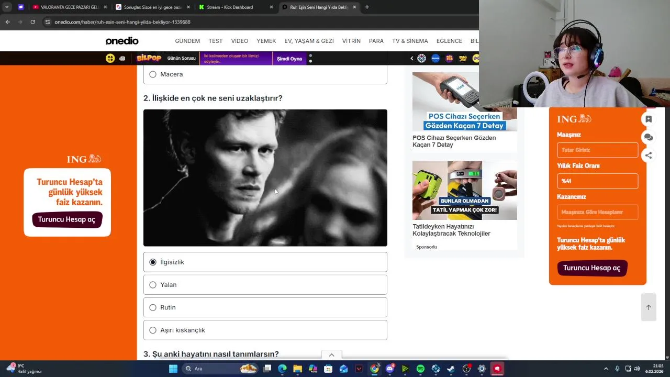Viewport: 670px width, 377px height.
Task: Open File Explorer from the taskbar
Action: (297, 369)
